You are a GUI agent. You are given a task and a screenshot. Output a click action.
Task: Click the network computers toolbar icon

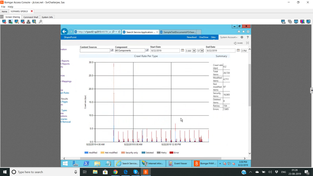28,22
